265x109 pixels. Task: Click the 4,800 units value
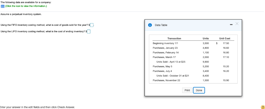coord(206,48)
